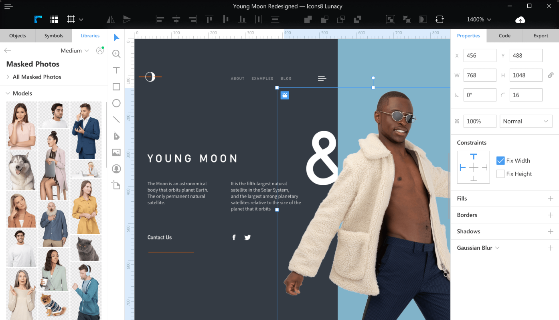
Task: Add a new Fills entry
Action: tap(550, 198)
